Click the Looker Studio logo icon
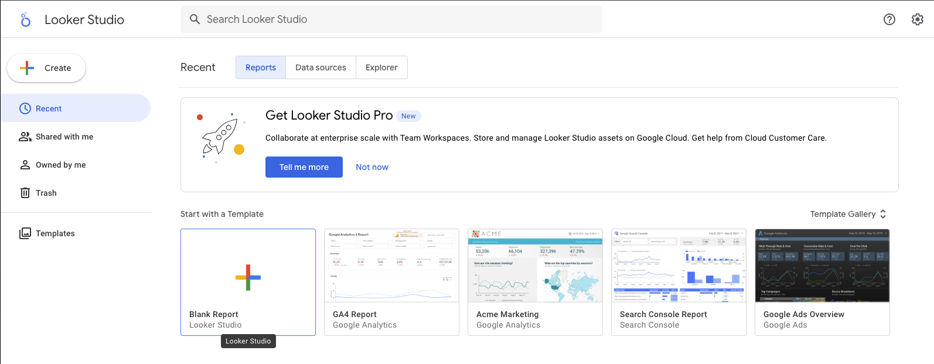 pyautogui.click(x=25, y=19)
